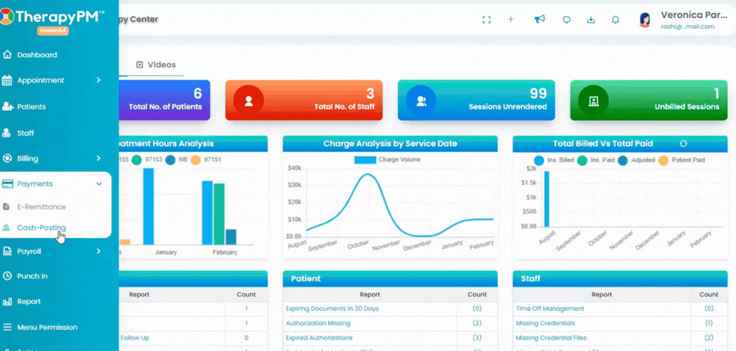Screen dimensions: 736x351
Task: Click the Cash-Posting icon
Action: [x=6, y=228]
